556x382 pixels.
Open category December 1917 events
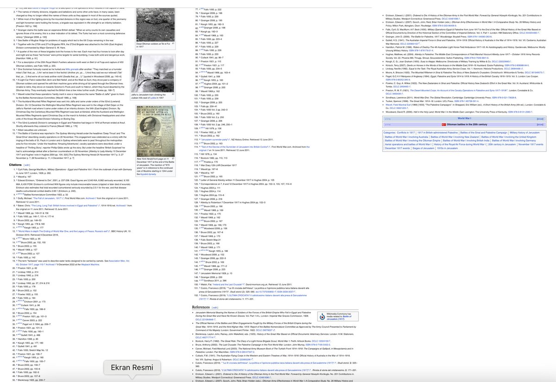coord(397,148)
